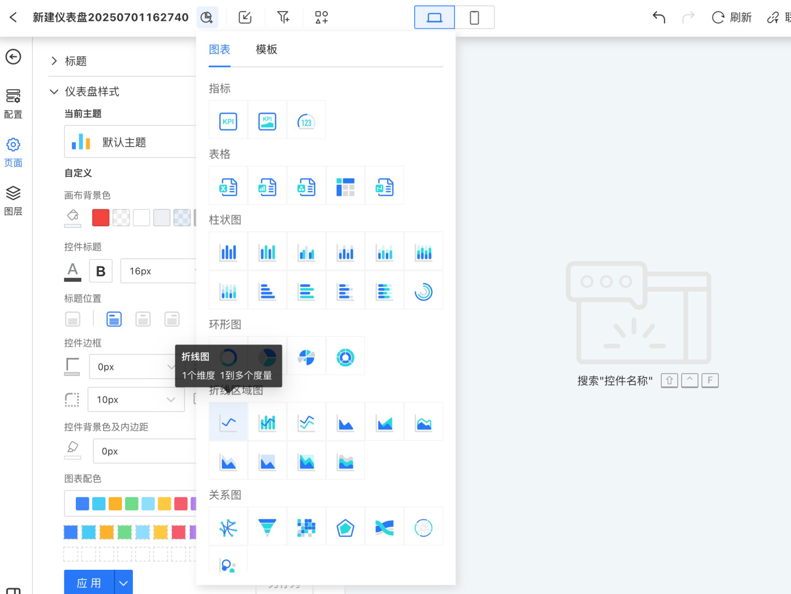
Task: Select the heatmap chart icon
Action: [307, 527]
